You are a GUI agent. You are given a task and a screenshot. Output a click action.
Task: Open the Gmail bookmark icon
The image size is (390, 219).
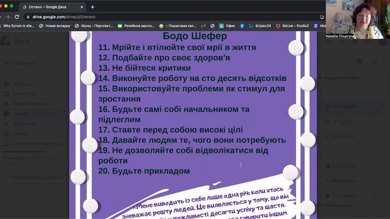point(204,26)
